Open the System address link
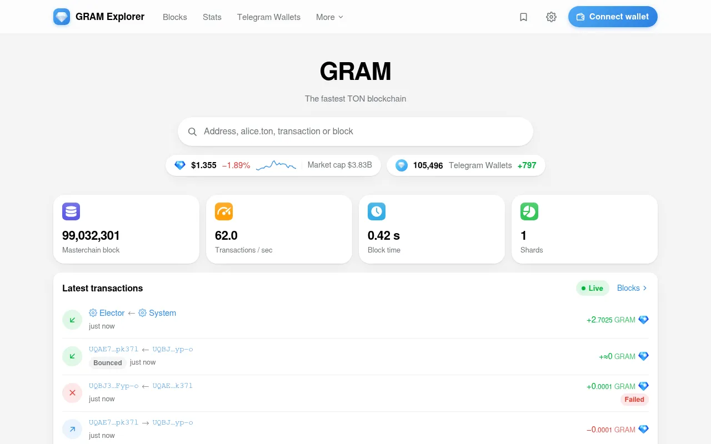The image size is (711, 444). pyautogui.click(x=157, y=313)
